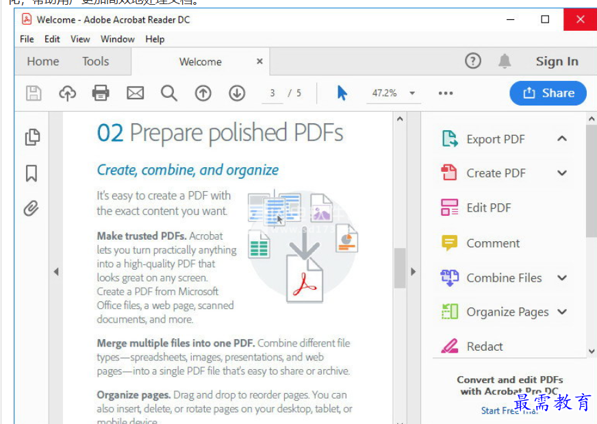Click the Combine Files tool icon
Image resolution: width=597 pixels, height=424 pixels.
450,277
